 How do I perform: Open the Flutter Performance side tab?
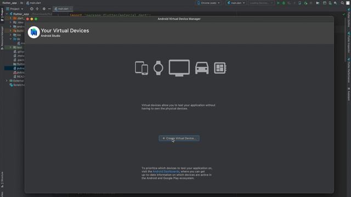click(349, 71)
